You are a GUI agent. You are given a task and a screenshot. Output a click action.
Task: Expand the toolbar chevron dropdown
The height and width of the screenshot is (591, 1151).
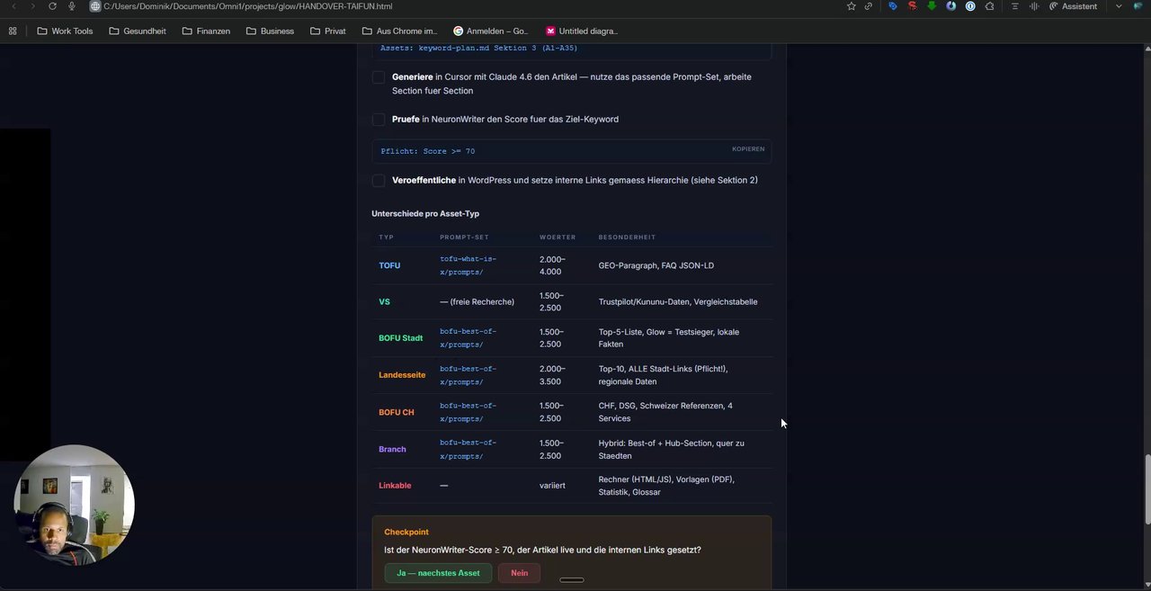(x=1119, y=6)
